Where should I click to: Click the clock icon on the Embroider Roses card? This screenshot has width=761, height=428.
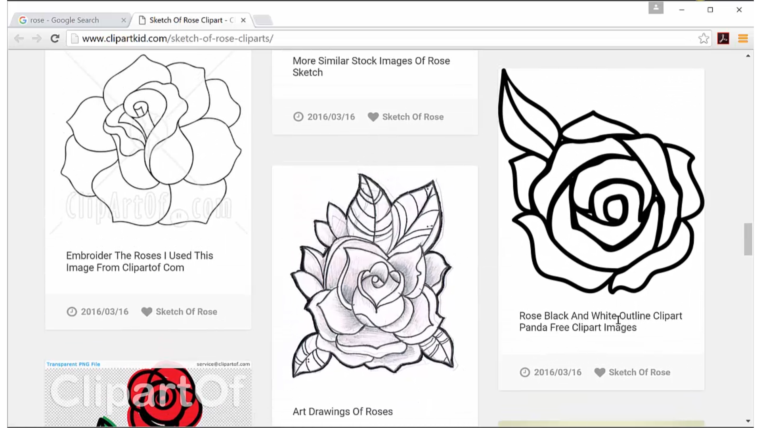tap(72, 312)
